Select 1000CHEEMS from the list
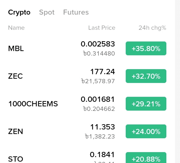 [33, 104]
